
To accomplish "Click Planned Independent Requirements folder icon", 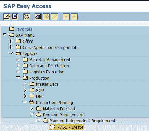I will (46, 121).
